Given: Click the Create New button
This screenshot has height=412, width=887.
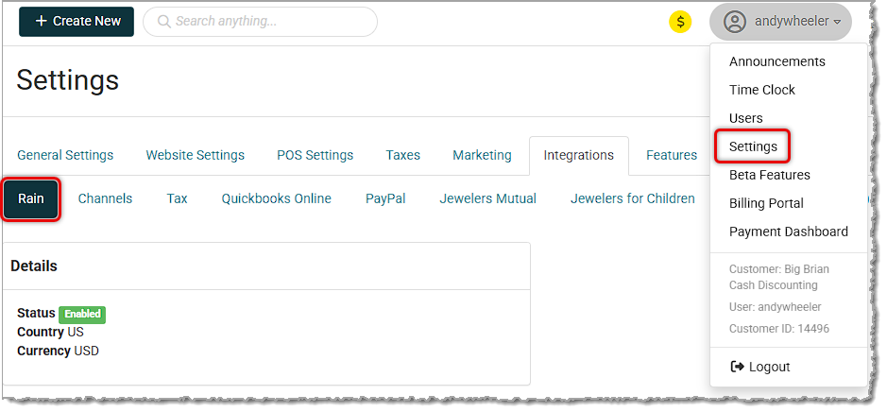Looking at the screenshot, I should point(77,22).
